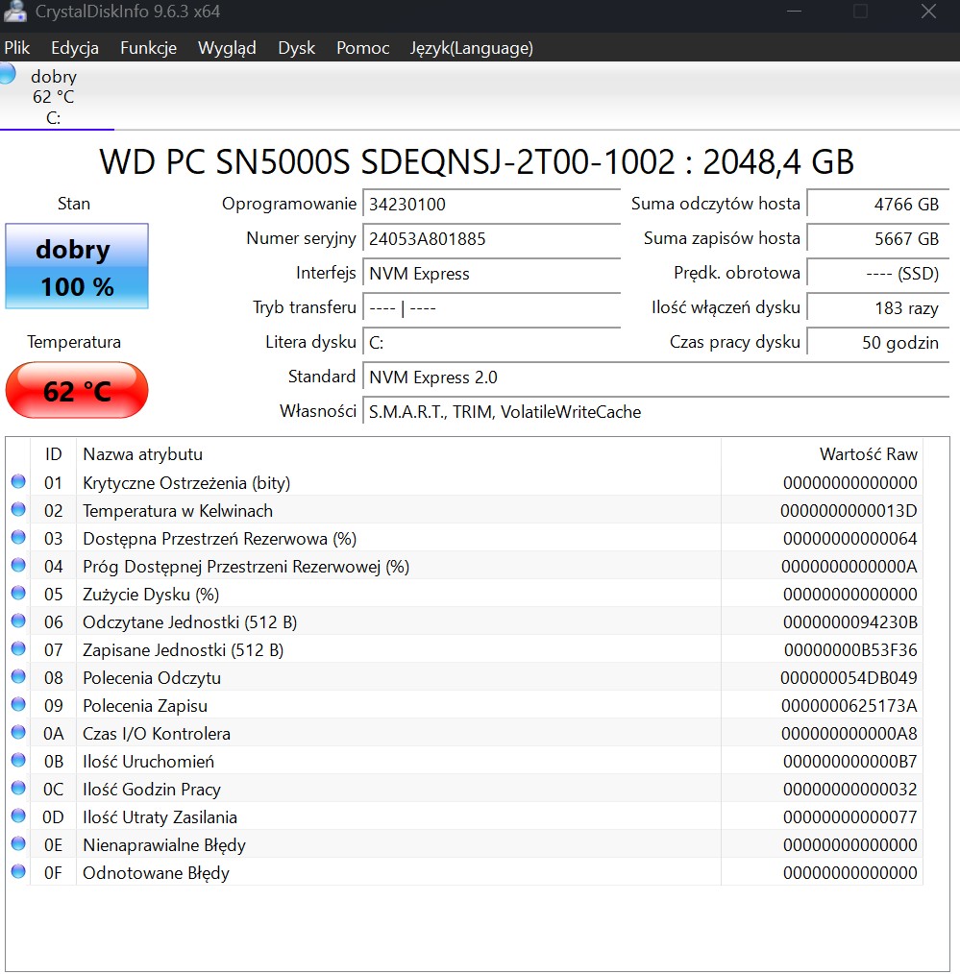The image size is (960, 974).
Task: Click status icon for Ilość Uruchomień row
Action: [x=18, y=761]
